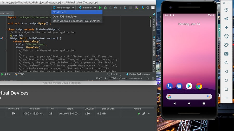Click the Context no context status entry
Image resolution: width=234 pixels, height=131 pixels.
pos(131,78)
